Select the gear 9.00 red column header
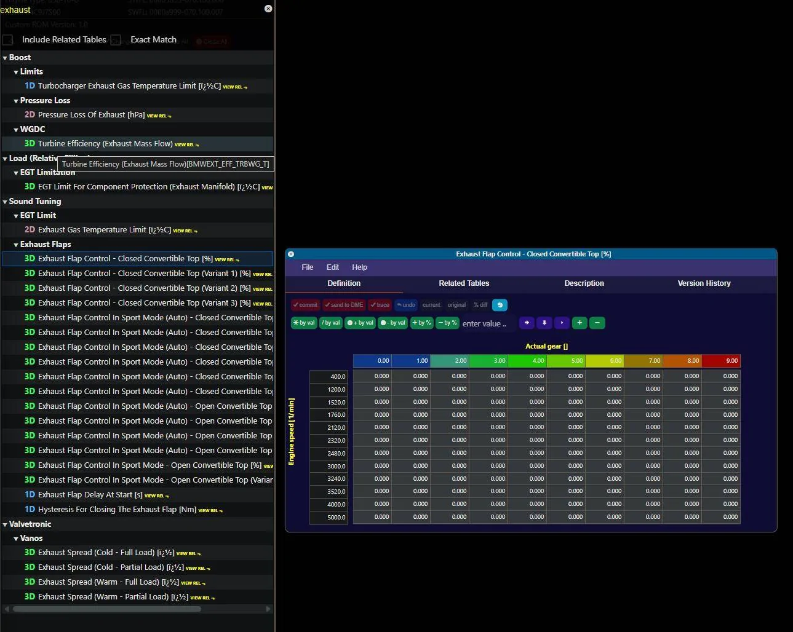Image resolution: width=793 pixels, height=632 pixels. click(x=721, y=361)
